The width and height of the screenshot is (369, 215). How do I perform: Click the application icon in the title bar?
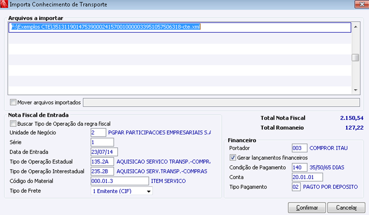click(x=4, y=4)
